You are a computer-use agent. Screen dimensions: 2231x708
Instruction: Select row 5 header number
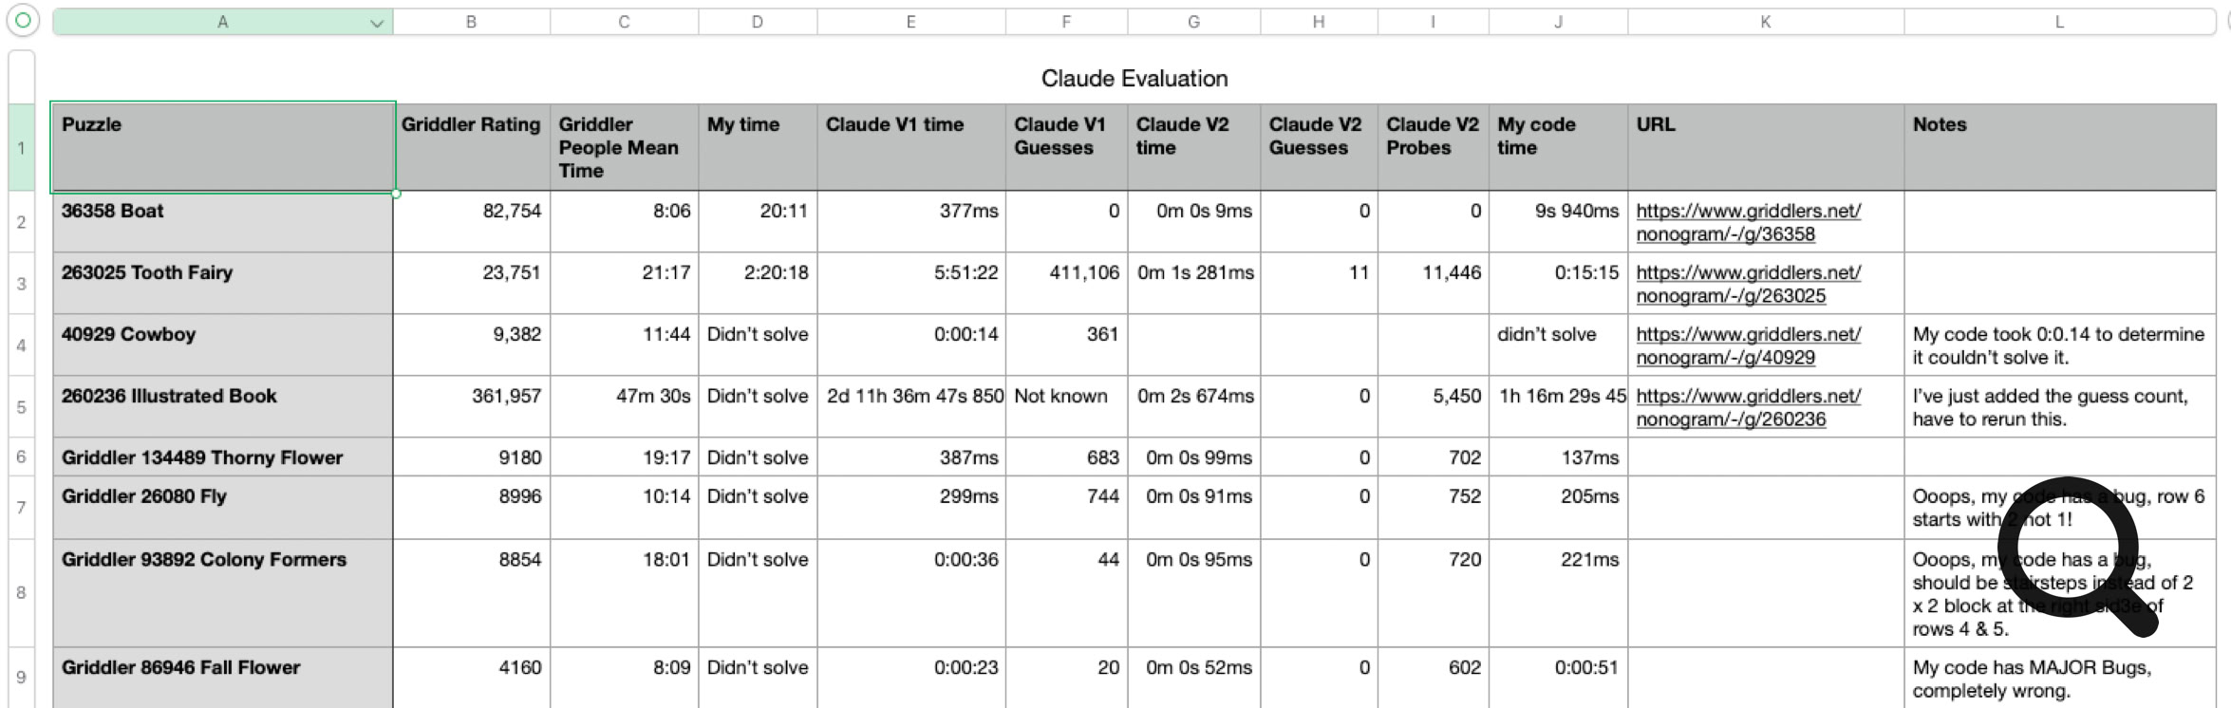tap(21, 407)
